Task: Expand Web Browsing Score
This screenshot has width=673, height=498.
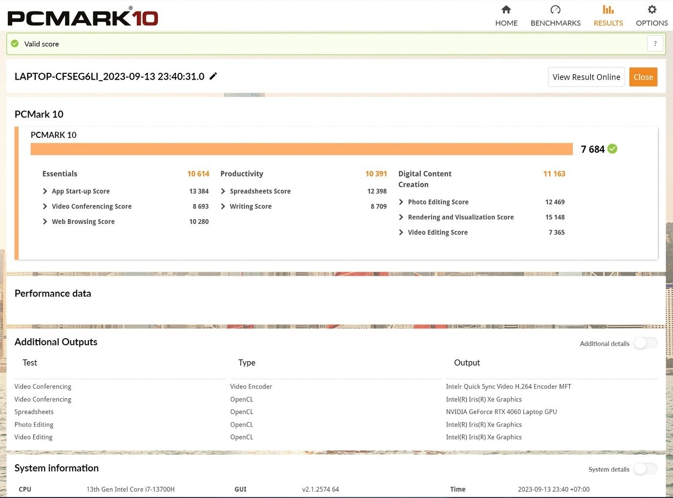Action: click(45, 221)
